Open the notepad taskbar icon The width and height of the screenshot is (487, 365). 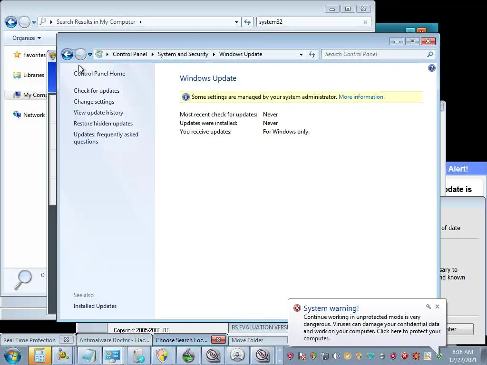[x=88, y=355]
